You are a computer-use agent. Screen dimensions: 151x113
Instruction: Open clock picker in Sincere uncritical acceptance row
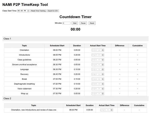pyautogui.click(x=103, y=64)
